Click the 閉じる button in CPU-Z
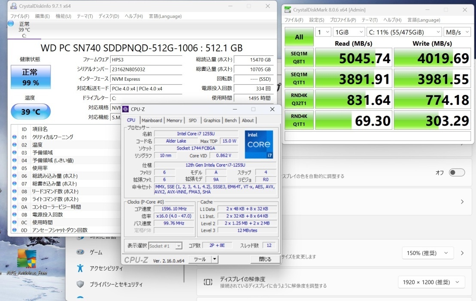This screenshot has height=301, width=476. 265,259
